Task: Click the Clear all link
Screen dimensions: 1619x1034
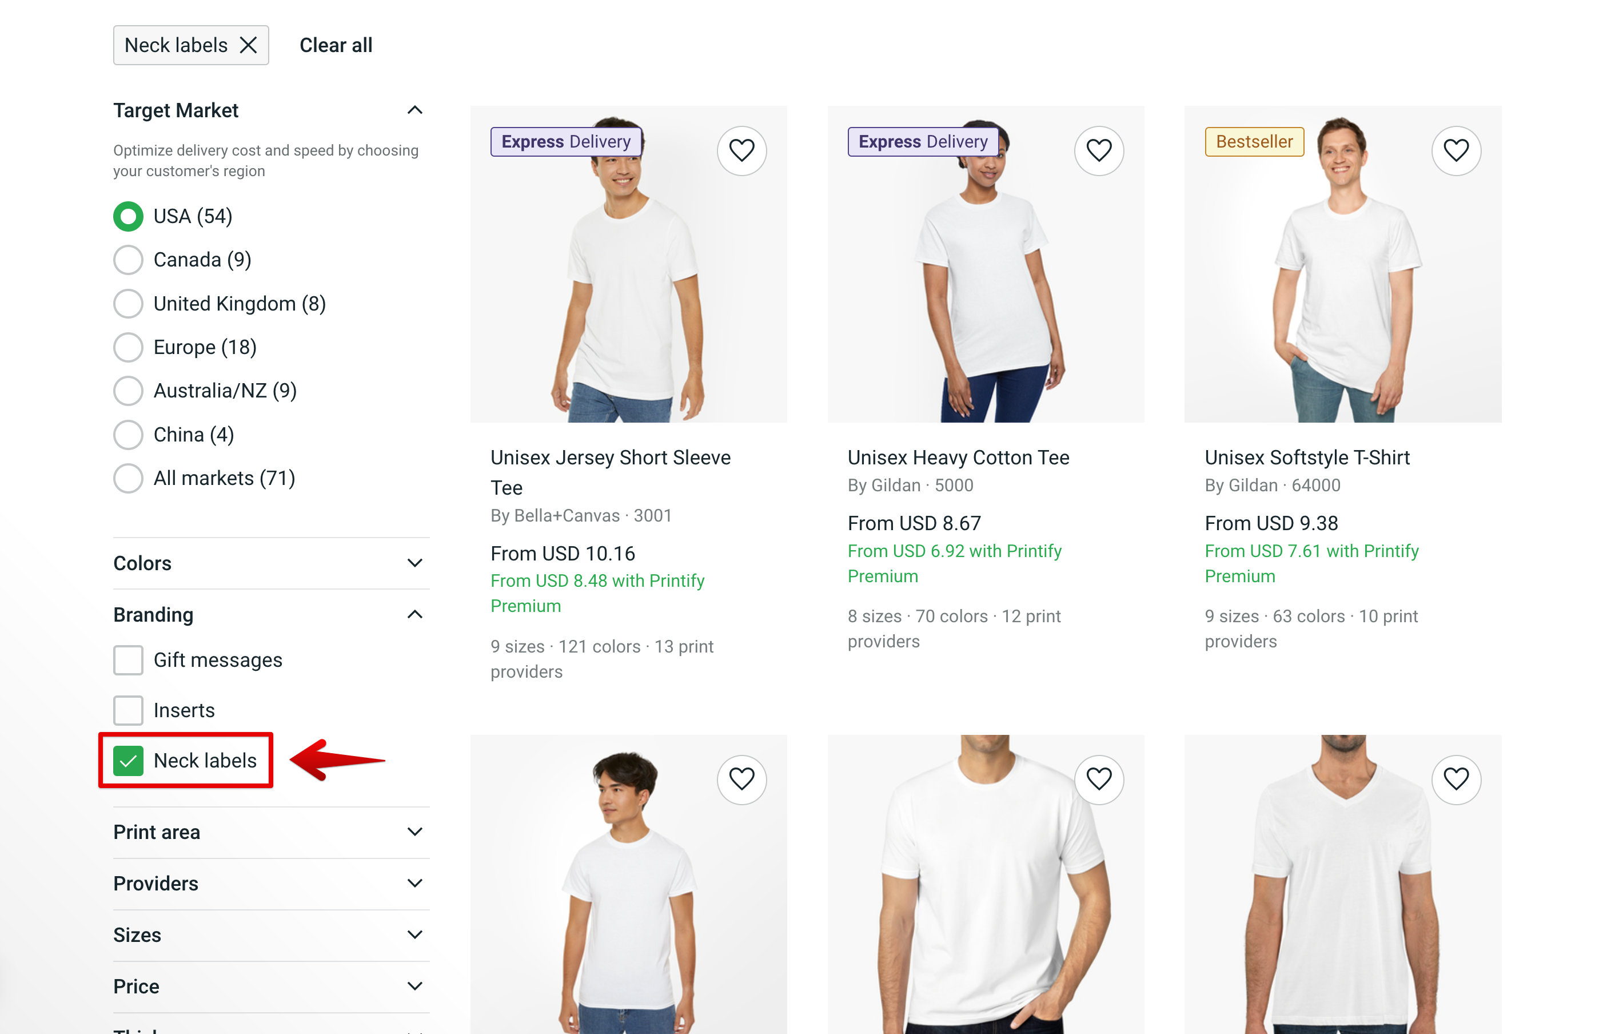Action: point(336,45)
